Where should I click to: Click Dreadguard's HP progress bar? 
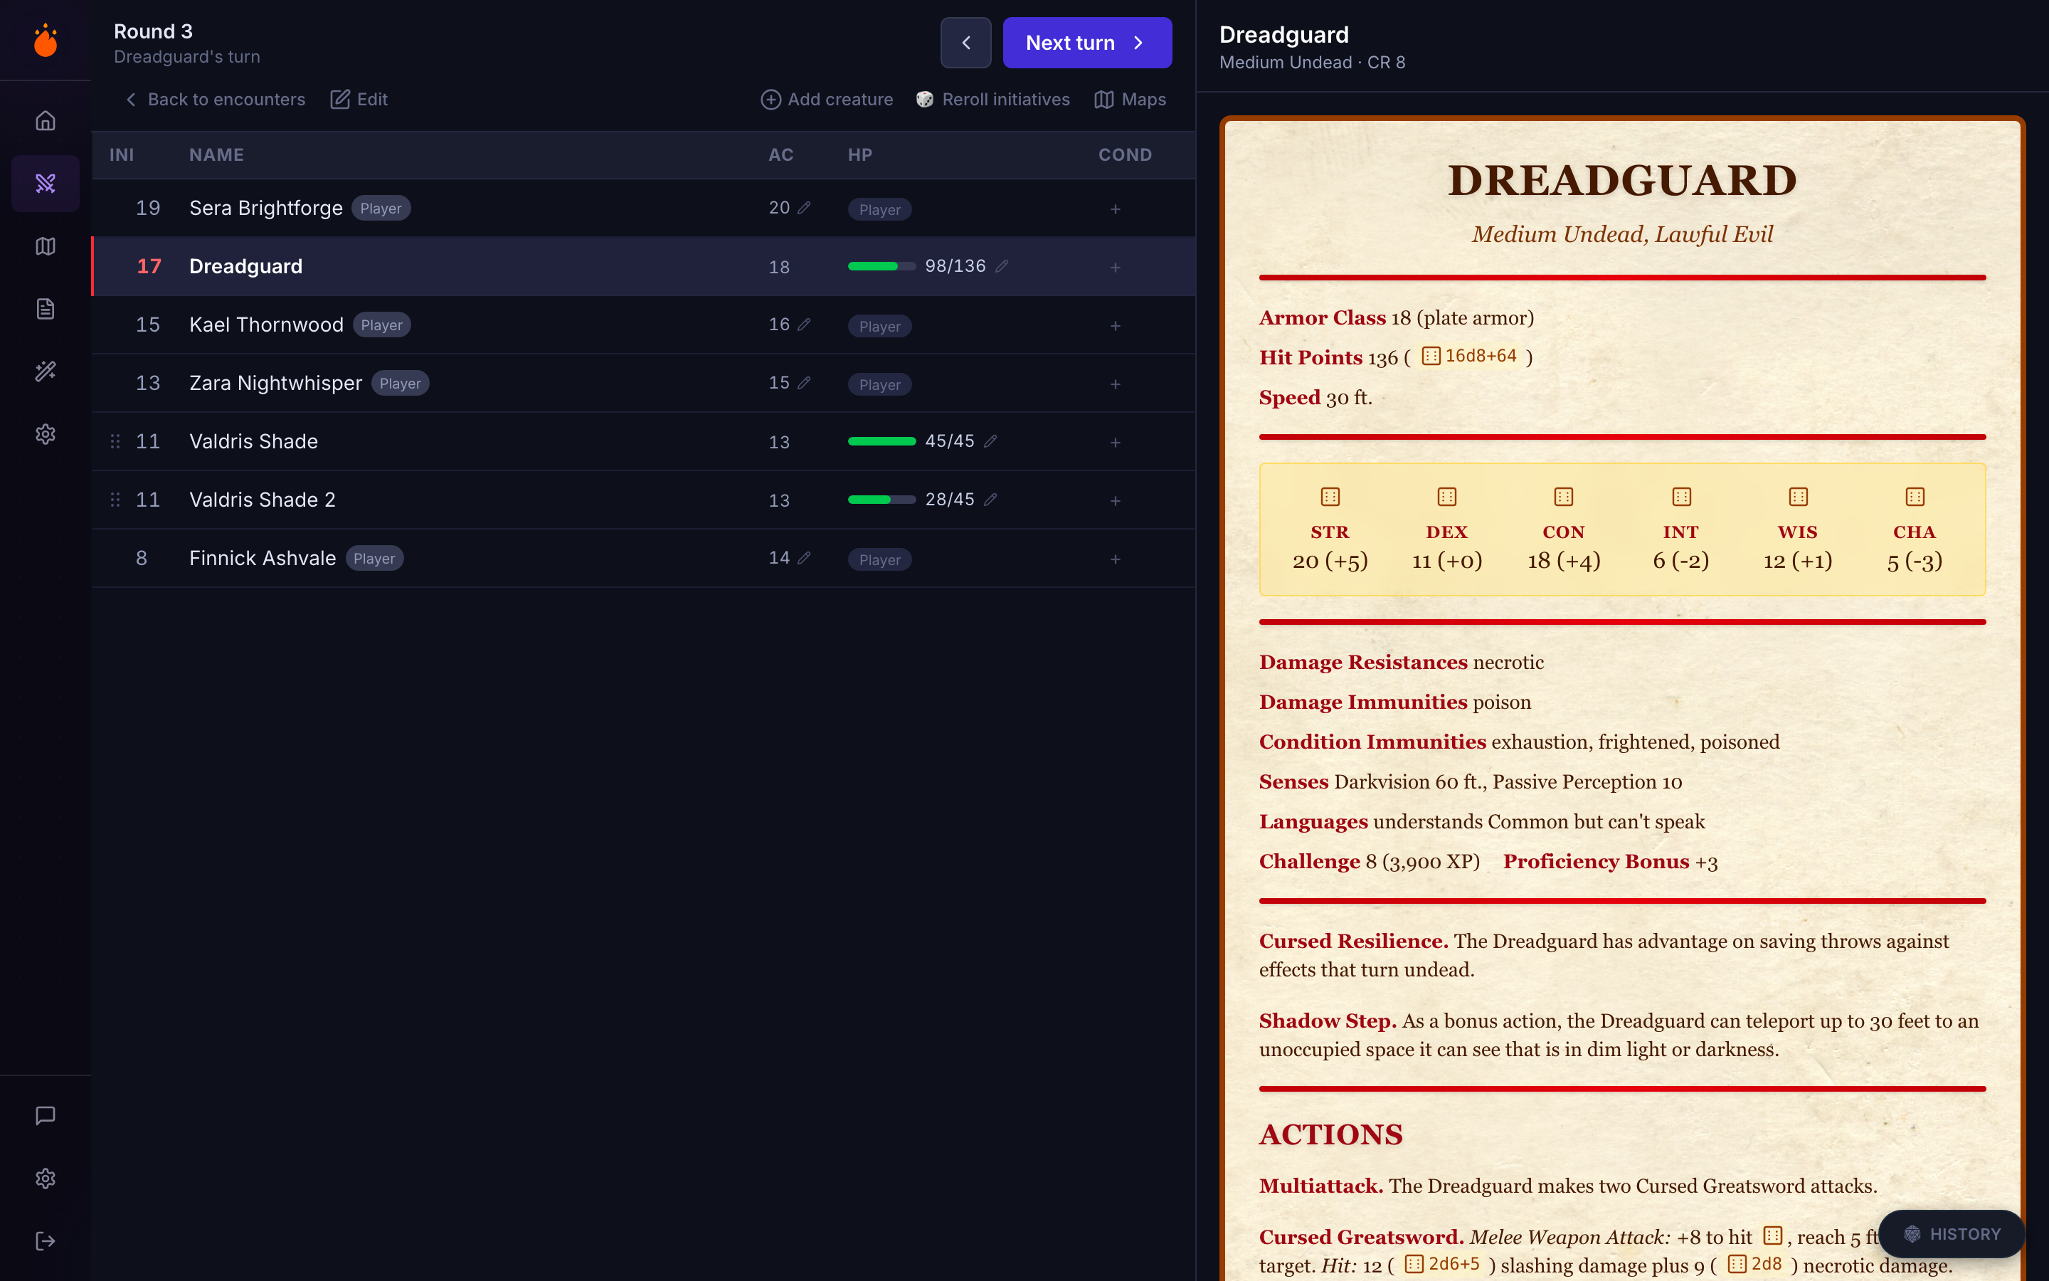coord(881,266)
